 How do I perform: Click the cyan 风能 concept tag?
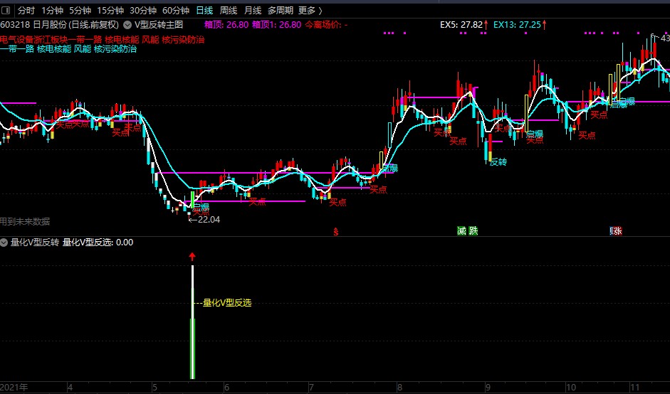[x=83, y=49]
